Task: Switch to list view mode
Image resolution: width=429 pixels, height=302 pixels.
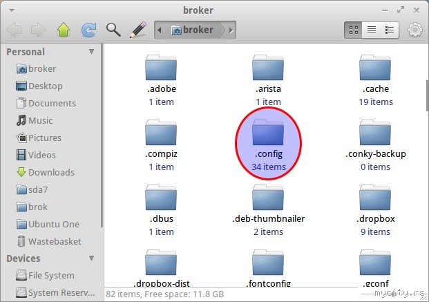Action: pyautogui.click(x=371, y=30)
